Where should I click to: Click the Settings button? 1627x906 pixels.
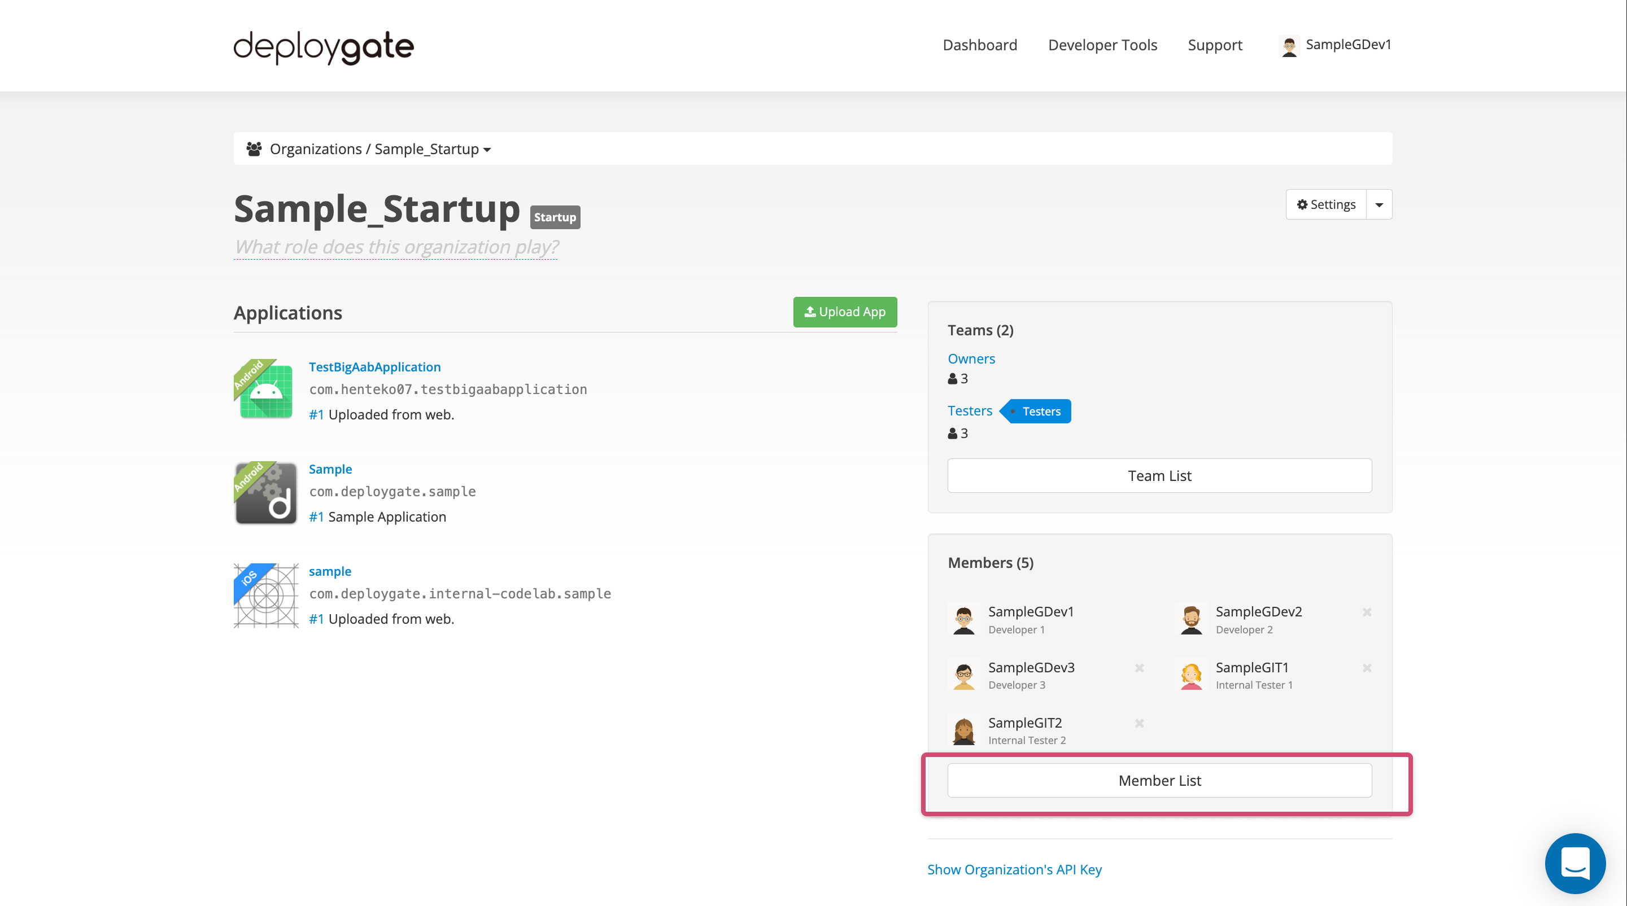pyautogui.click(x=1326, y=204)
